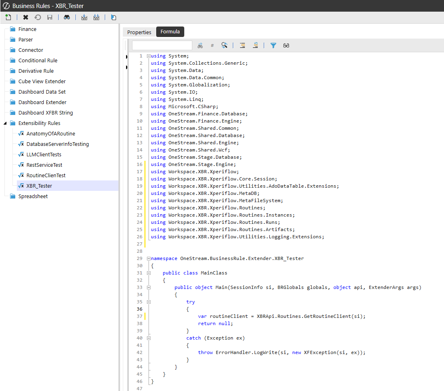
Task: Click the editor search text field
Action: tap(162, 45)
